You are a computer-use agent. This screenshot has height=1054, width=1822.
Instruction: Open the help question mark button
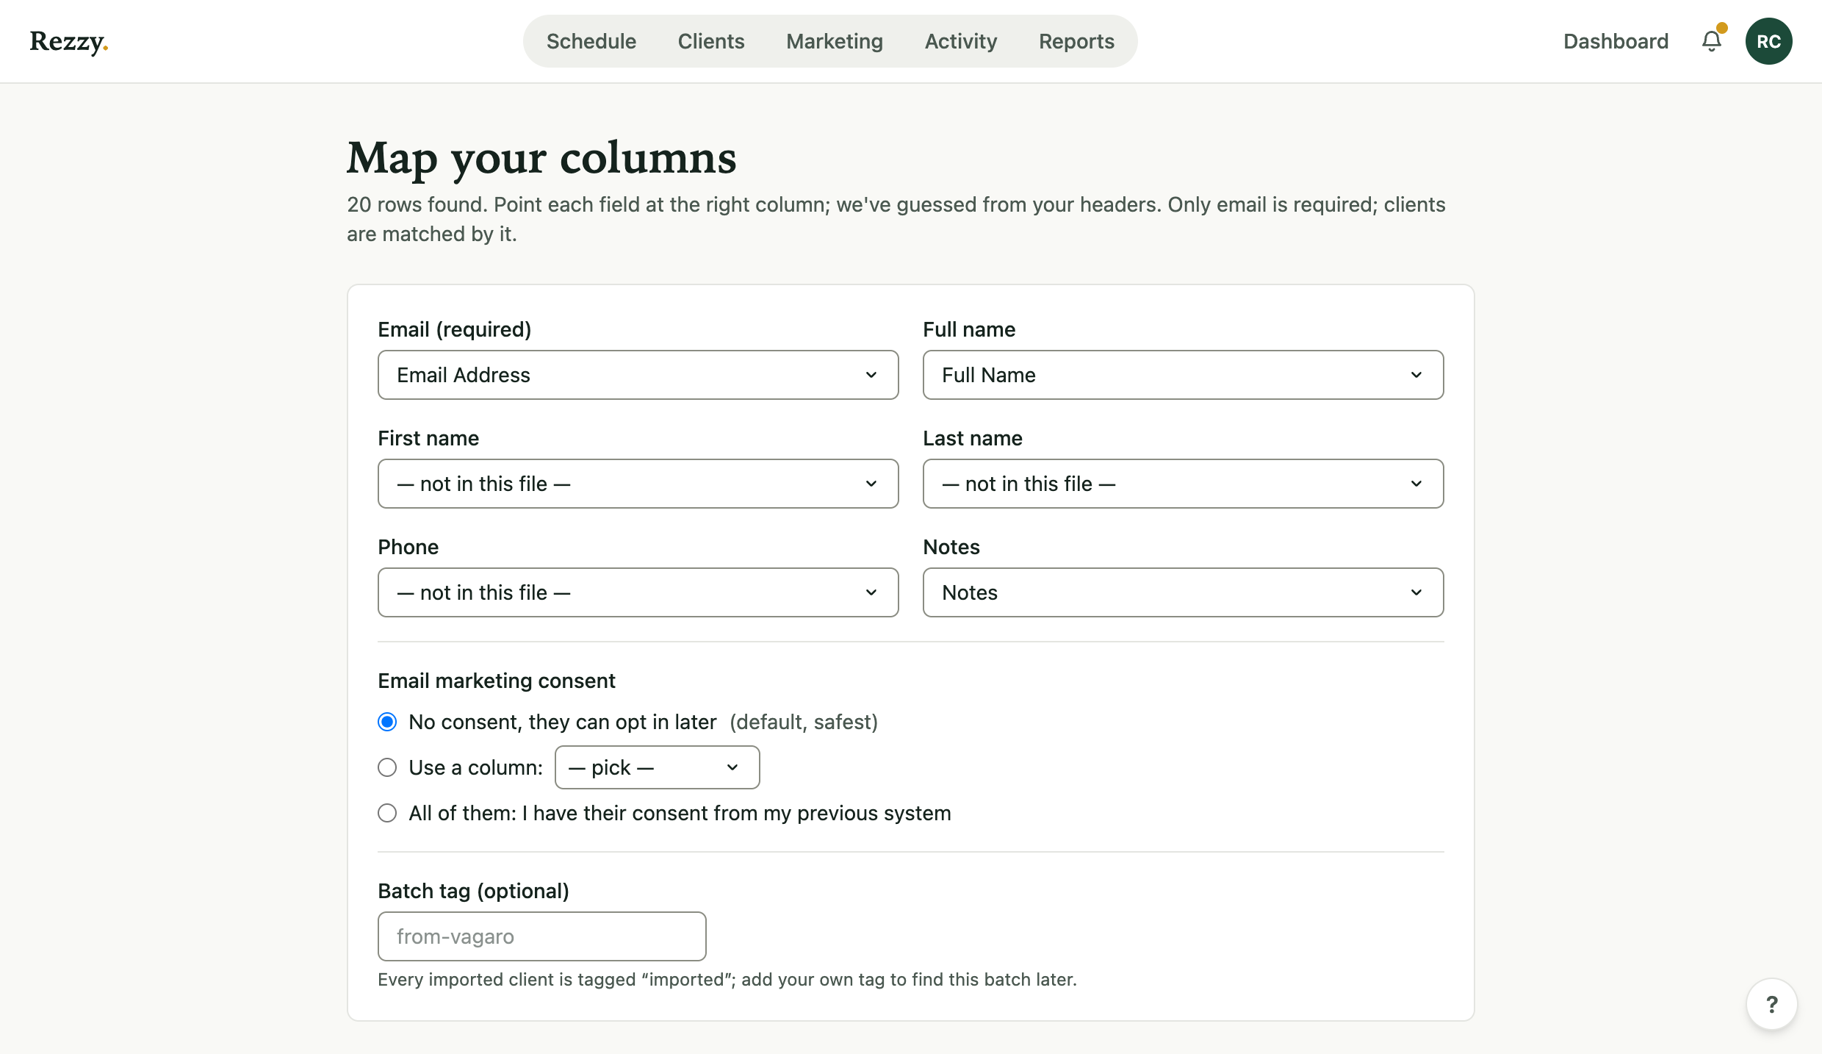(x=1771, y=1004)
